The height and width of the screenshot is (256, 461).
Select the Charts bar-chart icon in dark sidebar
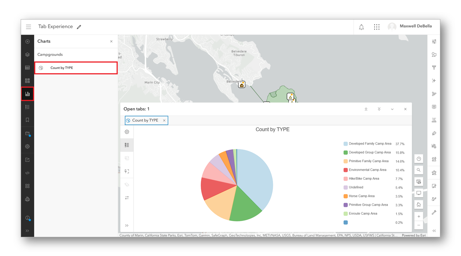tap(27, 94)
